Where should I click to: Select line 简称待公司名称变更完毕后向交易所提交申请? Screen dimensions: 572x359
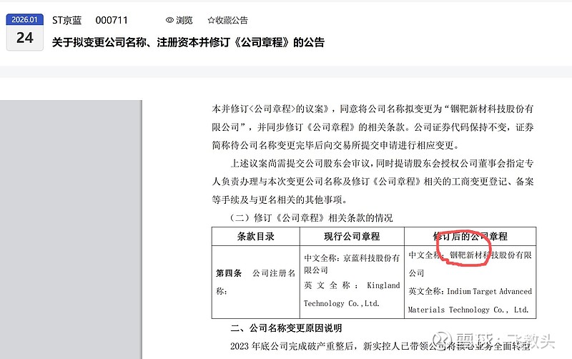pos(335,145)
